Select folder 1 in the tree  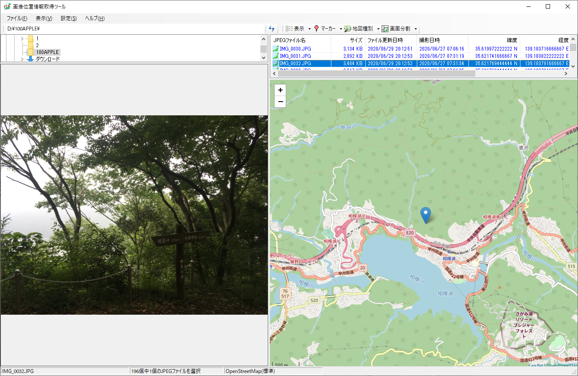pos(37,39)
